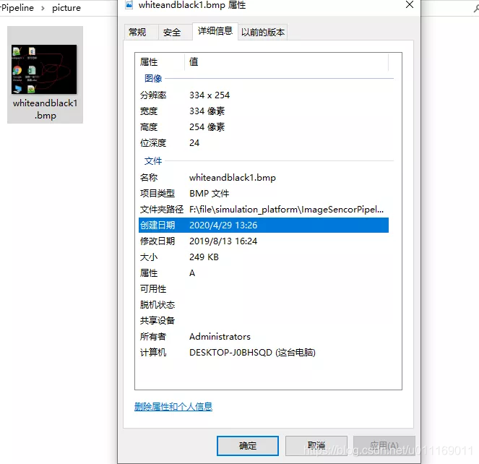Click the picture breadcrumb in Explorer
Image resolution: width=479 pixels, height=464 pixels.
pos(66,8)
